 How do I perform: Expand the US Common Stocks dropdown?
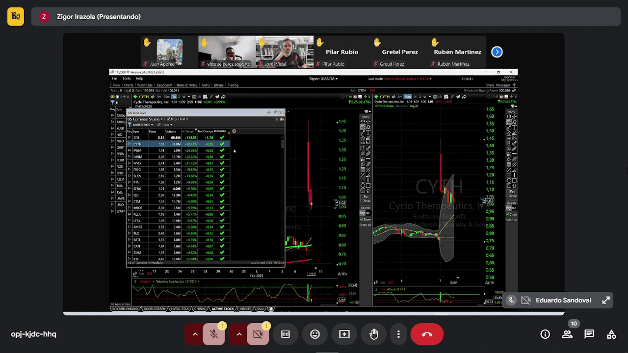[145, 119]
